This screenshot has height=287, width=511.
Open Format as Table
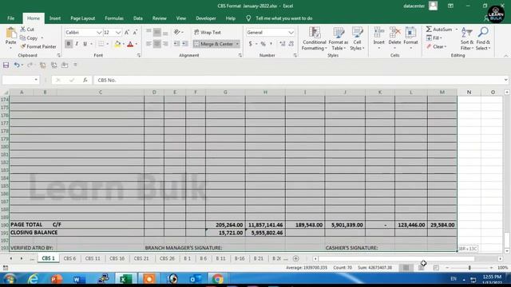click(339, 39)
